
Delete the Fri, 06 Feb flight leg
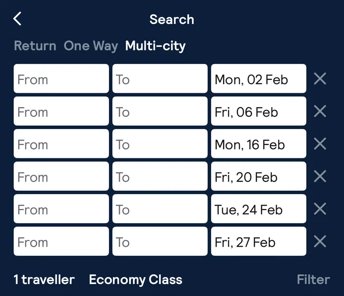coord(320,111)
